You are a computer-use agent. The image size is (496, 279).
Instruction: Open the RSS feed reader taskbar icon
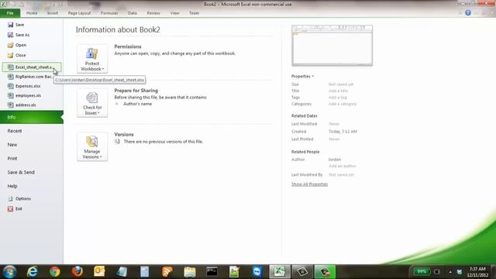[x=167, y=272]
